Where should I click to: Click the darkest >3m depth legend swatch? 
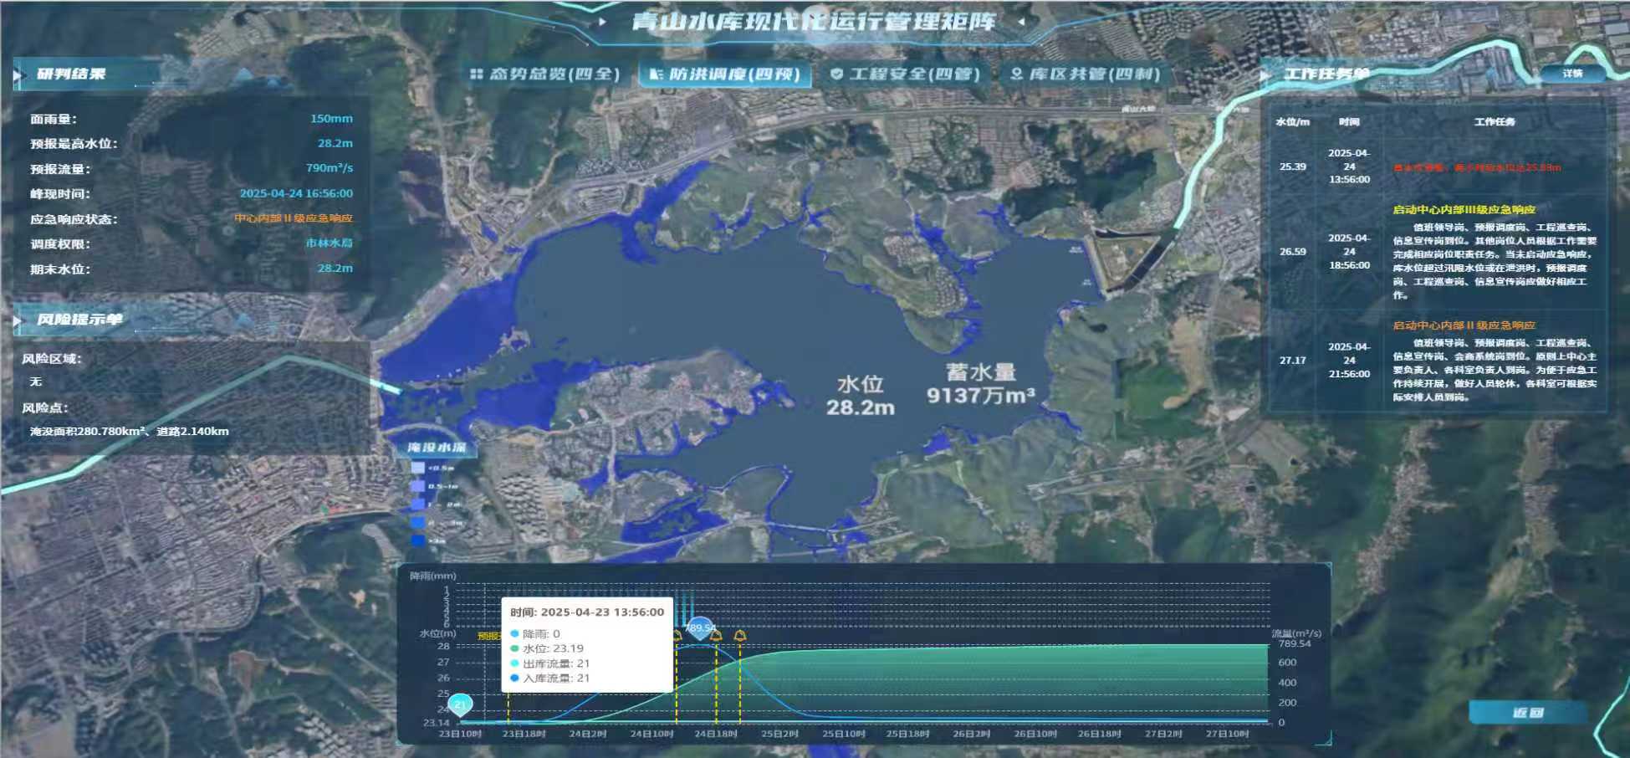point(417,540)
